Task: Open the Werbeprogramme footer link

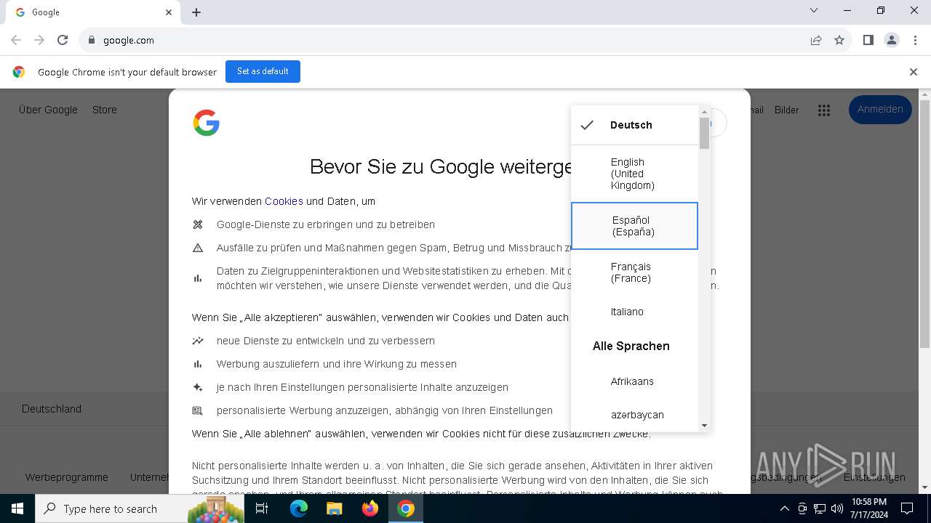Action: coord(67,477)
